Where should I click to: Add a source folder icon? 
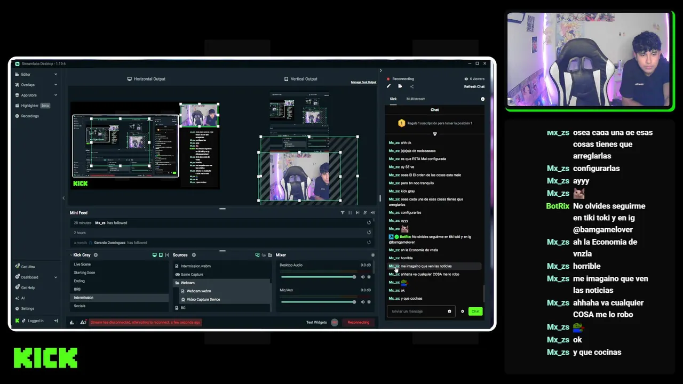pyautogui.click(x=270, y=255)
